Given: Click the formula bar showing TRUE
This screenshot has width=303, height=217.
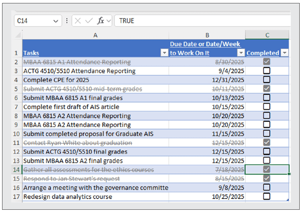Looking at the screenshot, I should [201, 21].
